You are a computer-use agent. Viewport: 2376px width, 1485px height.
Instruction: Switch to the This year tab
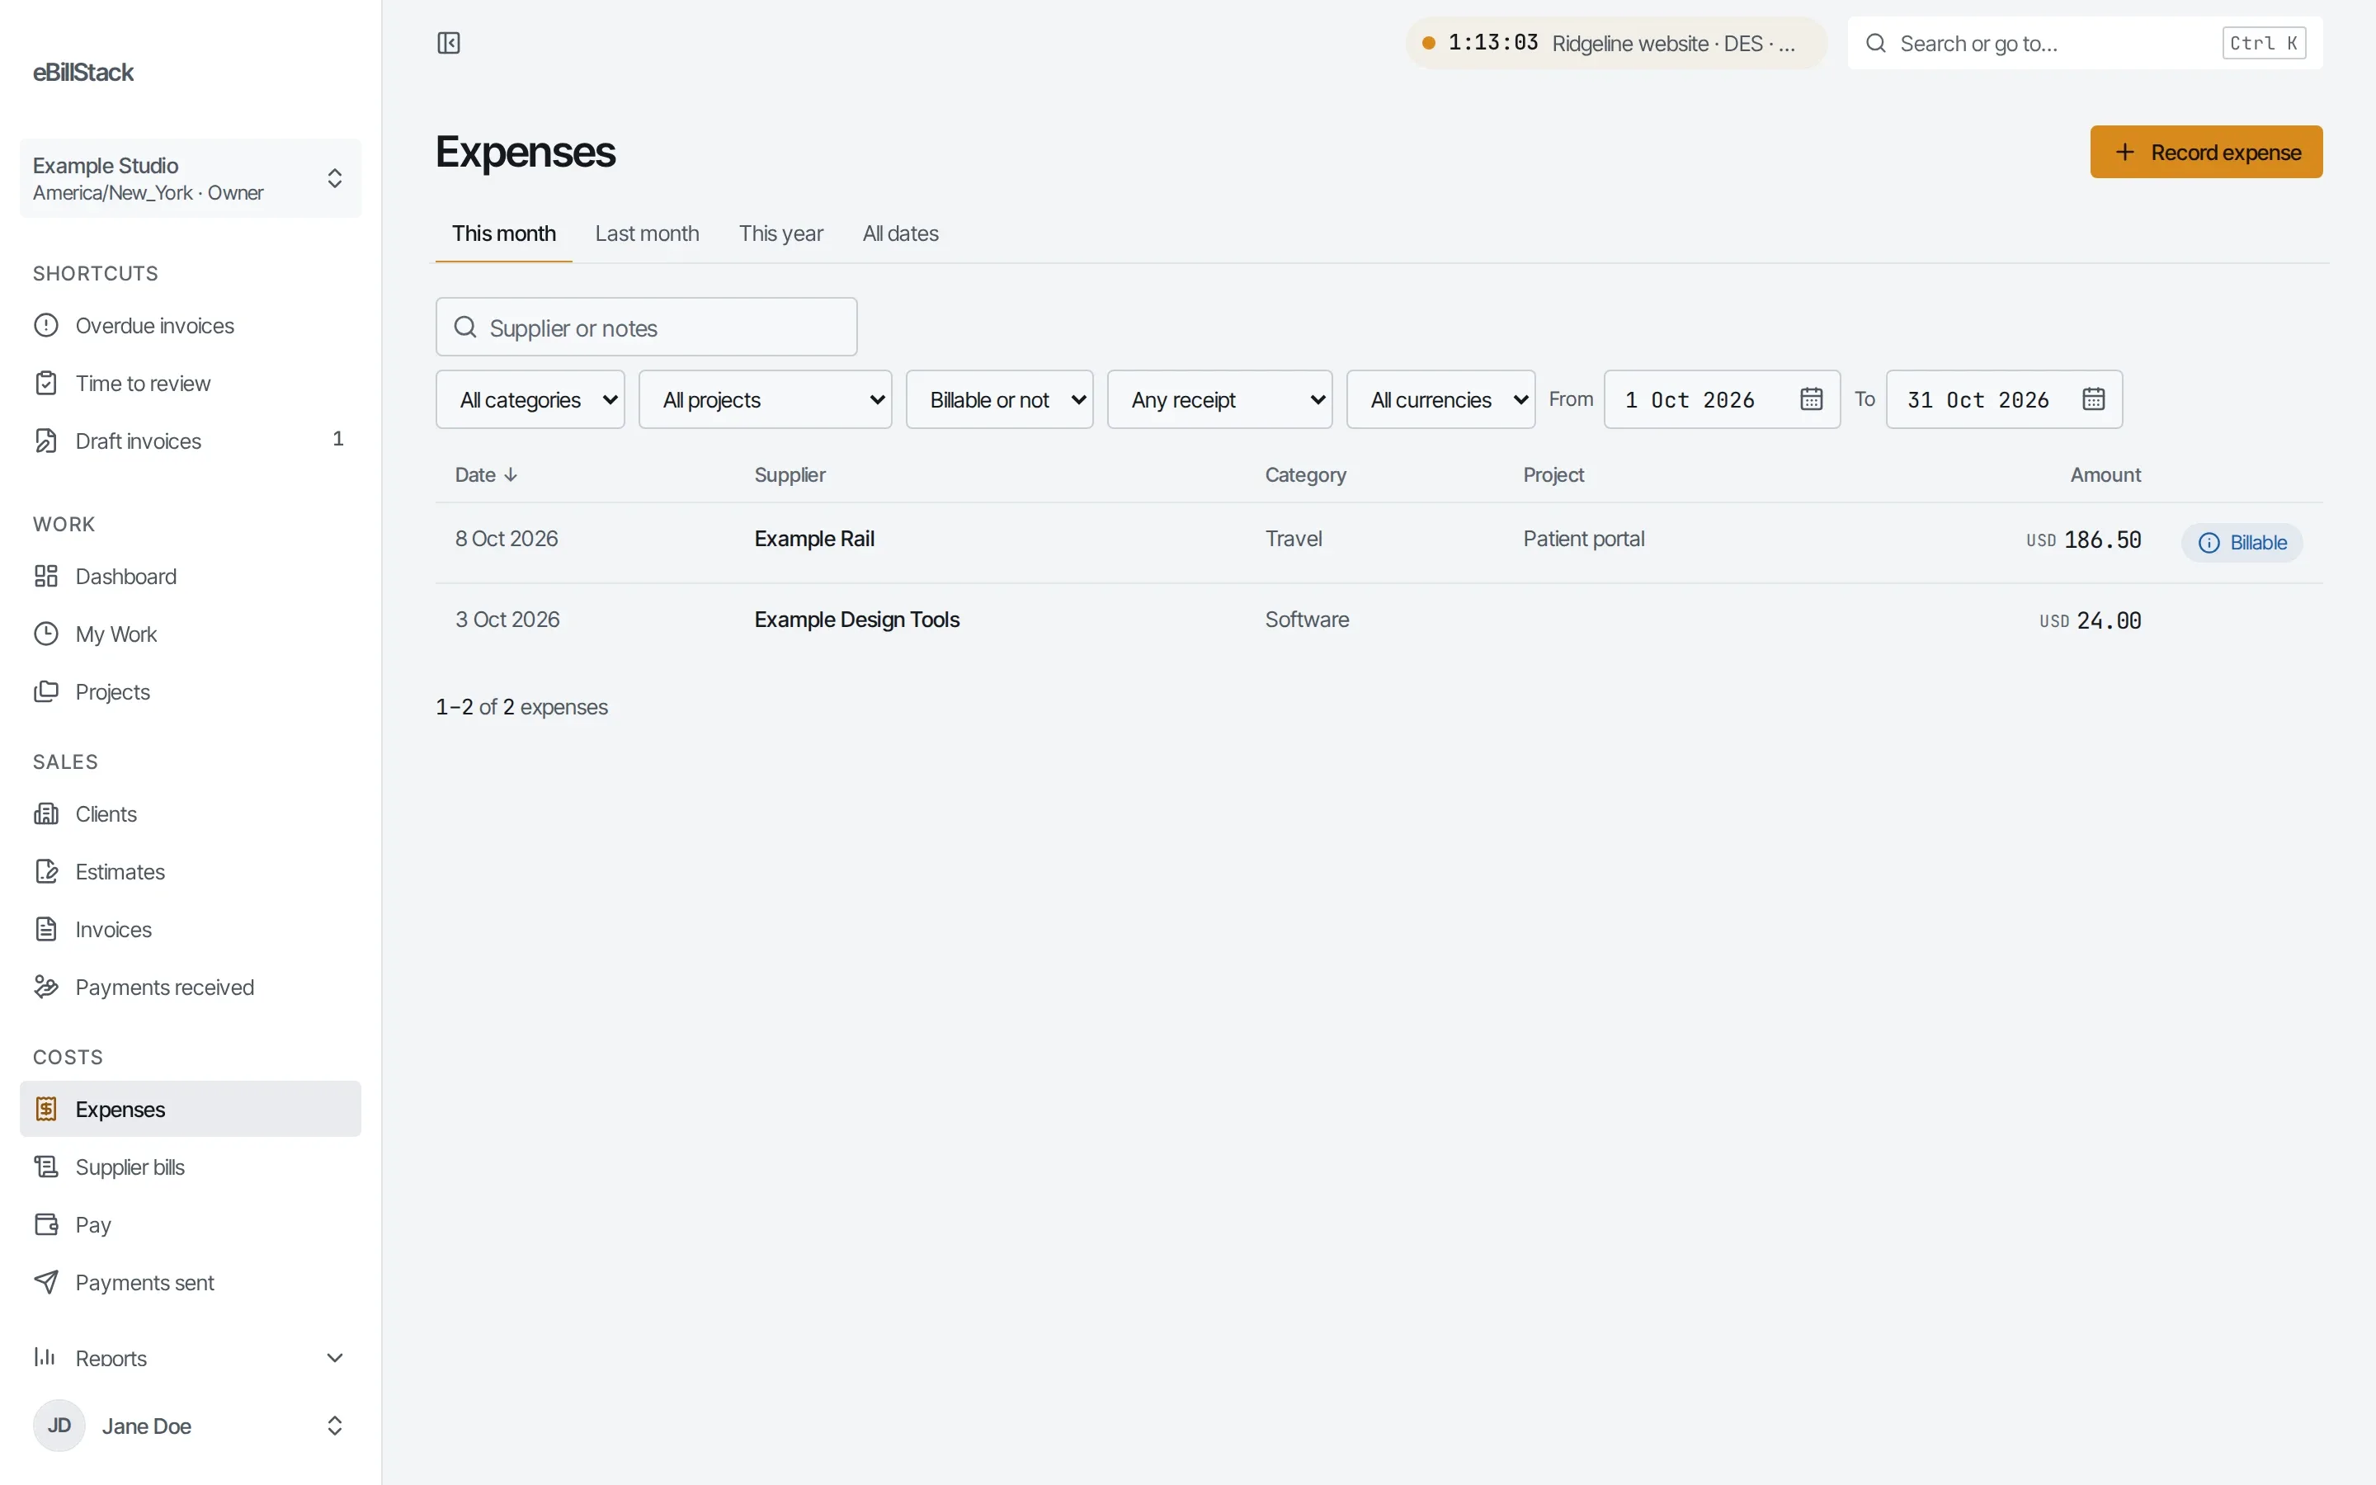pos(780,233)
